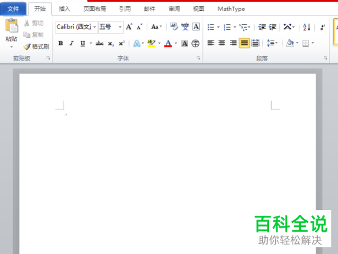Screen dimensions: 338x254
Task: Click the Cut (剪切) button
Action: pyautogui.click(x=34, y=23)
